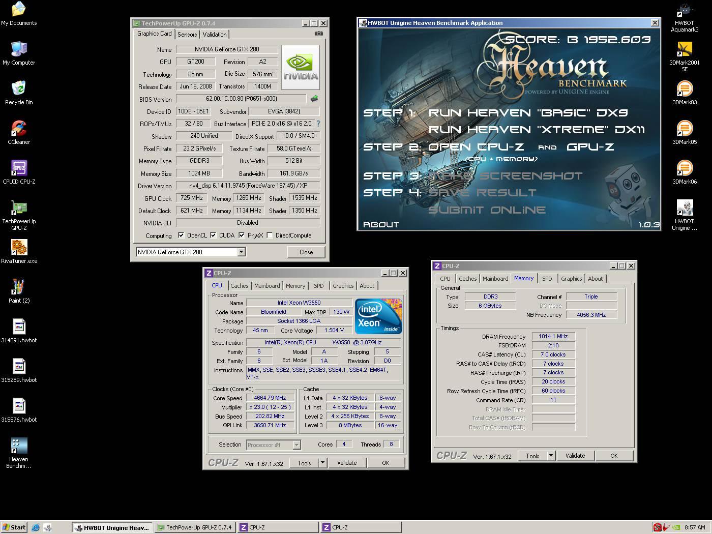Open the SPD tab in the right CPU-Z window
Image resolution: width=712 pixels, height=534 pixels.
547,279
